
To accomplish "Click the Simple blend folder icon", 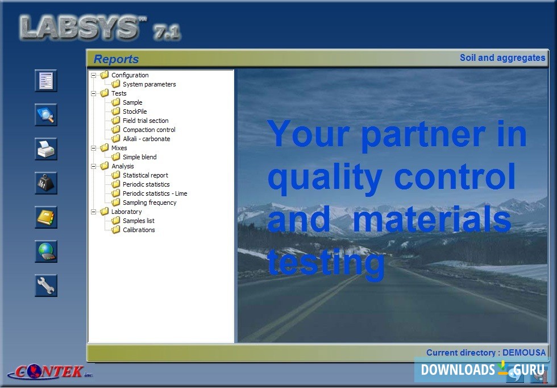I will [116, 157].
